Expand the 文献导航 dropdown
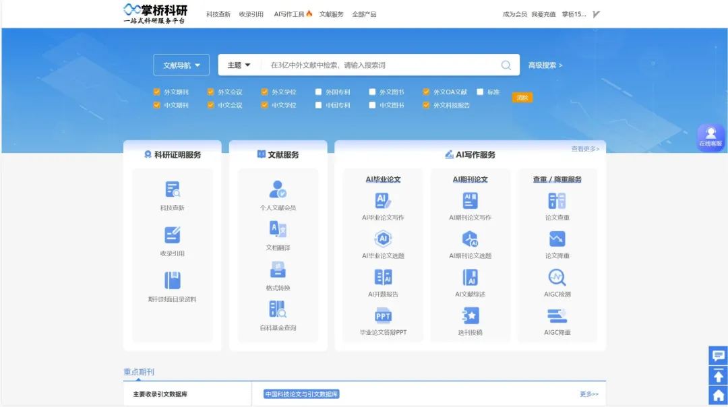Image resolution: width=728 pixels, height=407 pixels. [181, 65]
